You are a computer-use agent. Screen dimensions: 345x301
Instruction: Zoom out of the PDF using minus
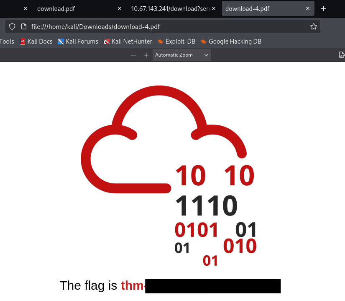pyautogui.click(x=133, y=55)
